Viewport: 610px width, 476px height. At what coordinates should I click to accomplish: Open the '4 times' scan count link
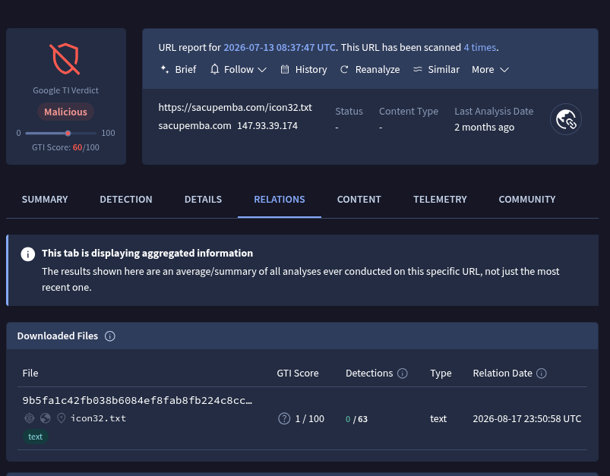(x=480, y=47)
